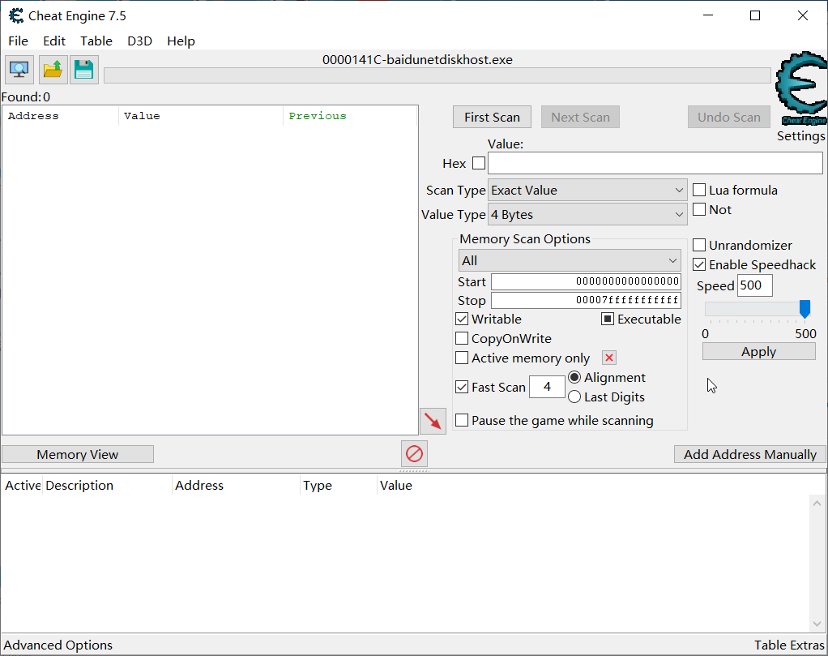Clear the address list with the no-entry icon

tap(414, 454)
